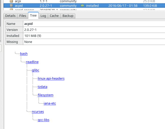165x129 pixels.
Task: Select the acpid row in package list
Action: point(84,6)
